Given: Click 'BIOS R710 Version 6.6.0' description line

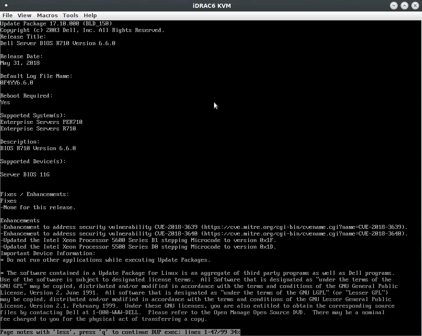Looking at the screenshot, I should [38, 149].
